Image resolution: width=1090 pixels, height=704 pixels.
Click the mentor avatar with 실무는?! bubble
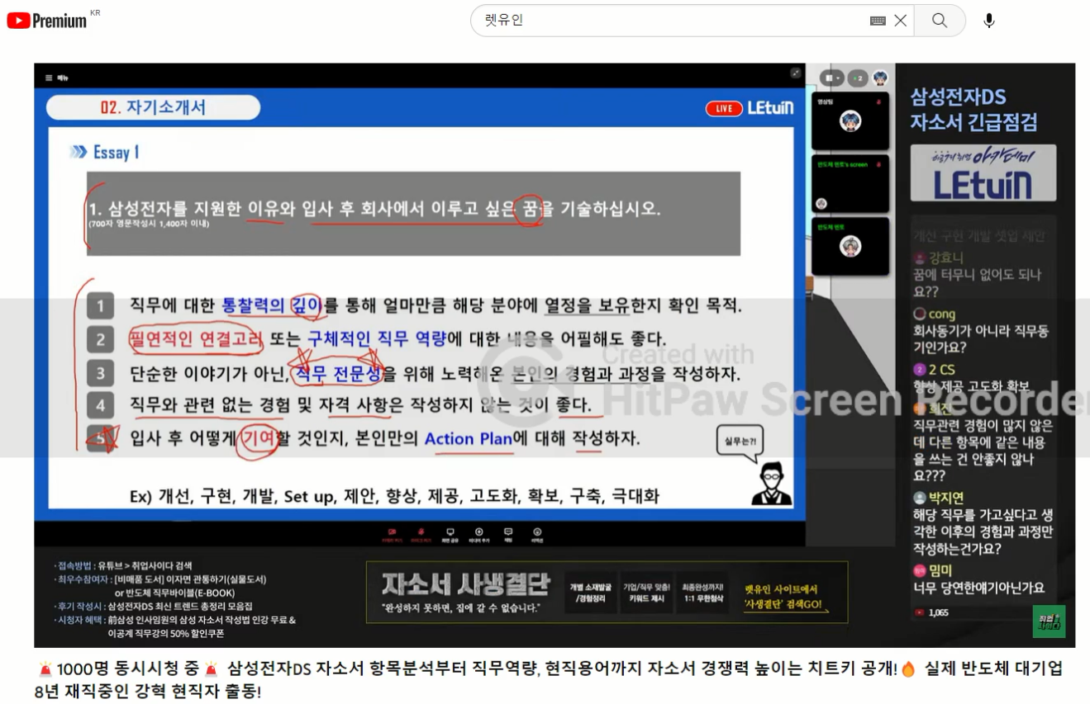pyautogui.click(x=772, y=483)
